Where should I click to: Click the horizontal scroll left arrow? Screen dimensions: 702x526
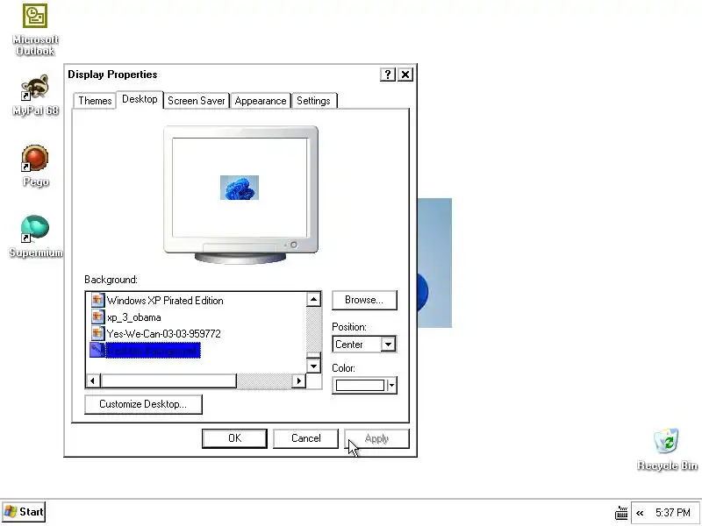point(93,381)
